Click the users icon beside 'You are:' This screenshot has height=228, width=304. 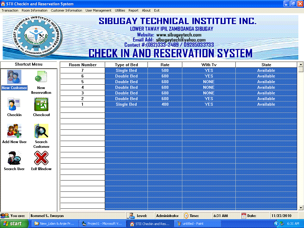click(5, 216)
